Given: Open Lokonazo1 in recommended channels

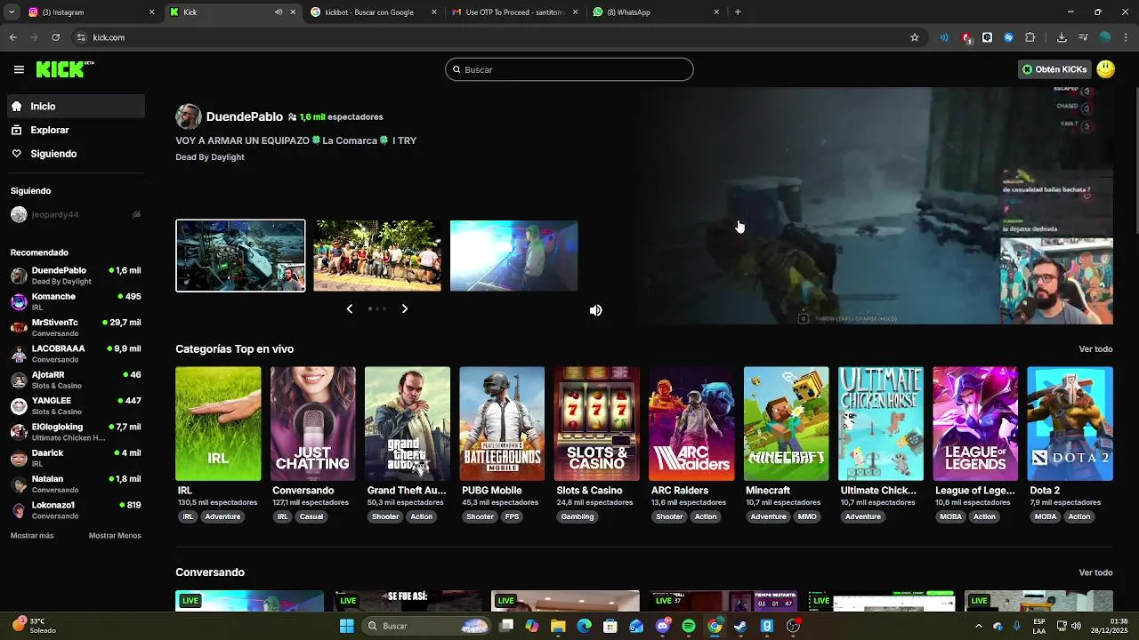Looking at the screenshot, I should pyautogui.click(x=77, y=510).
